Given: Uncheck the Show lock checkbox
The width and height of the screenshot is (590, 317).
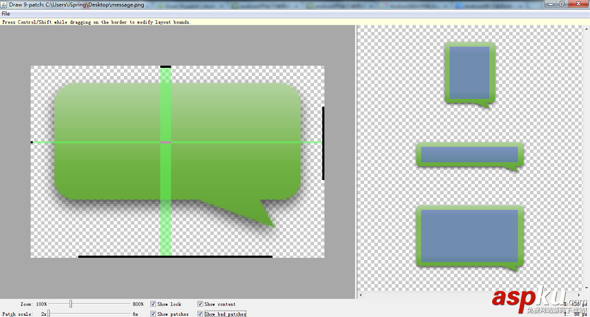Looking at the screenshot, I should tap(153, 304).
